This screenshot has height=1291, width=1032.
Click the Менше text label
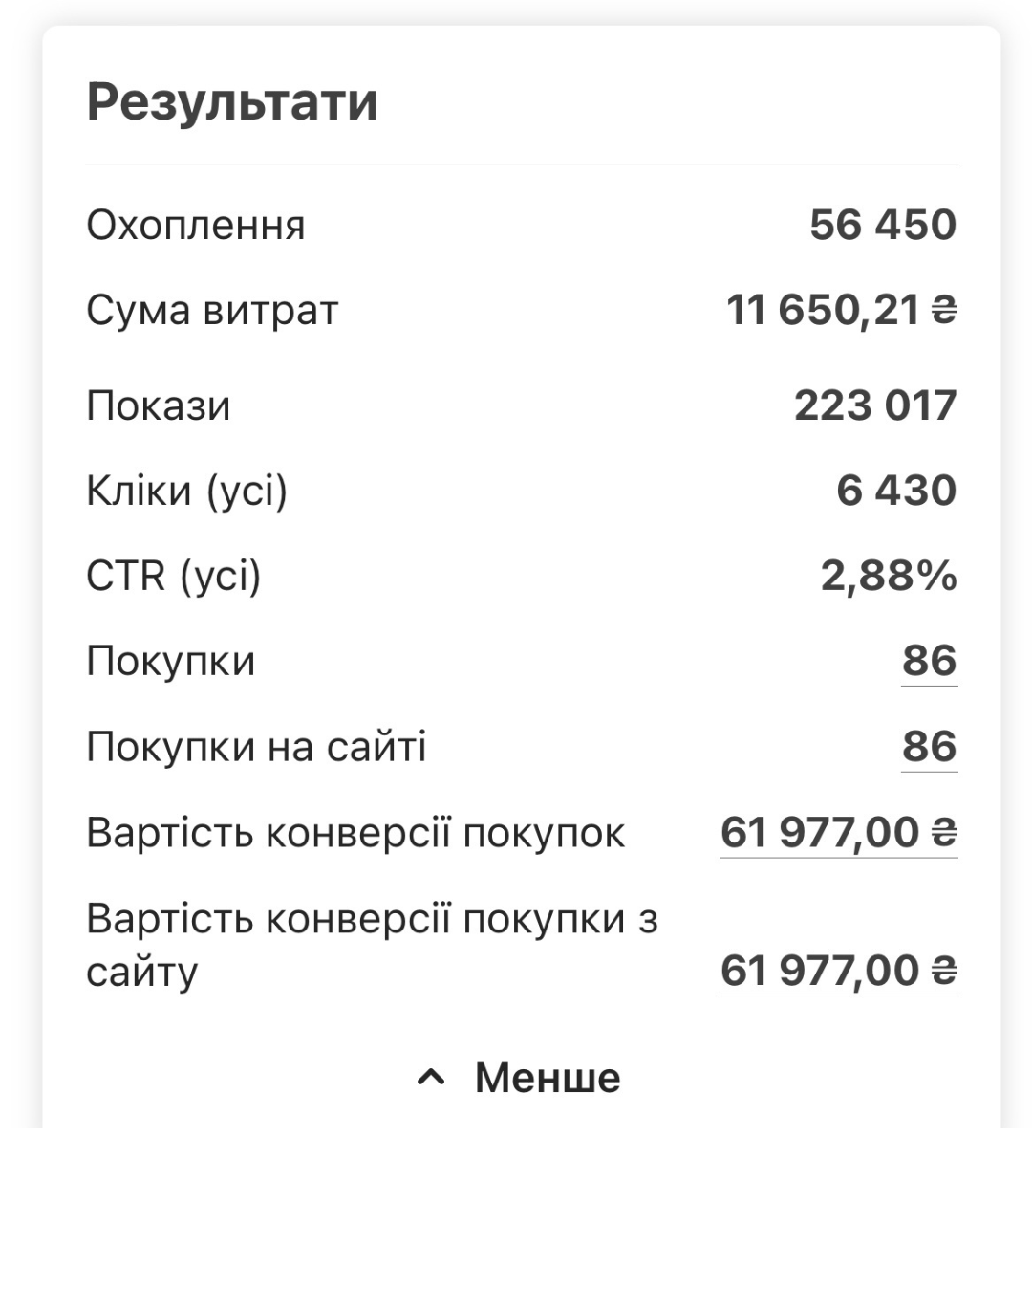tap(548, 1078)
